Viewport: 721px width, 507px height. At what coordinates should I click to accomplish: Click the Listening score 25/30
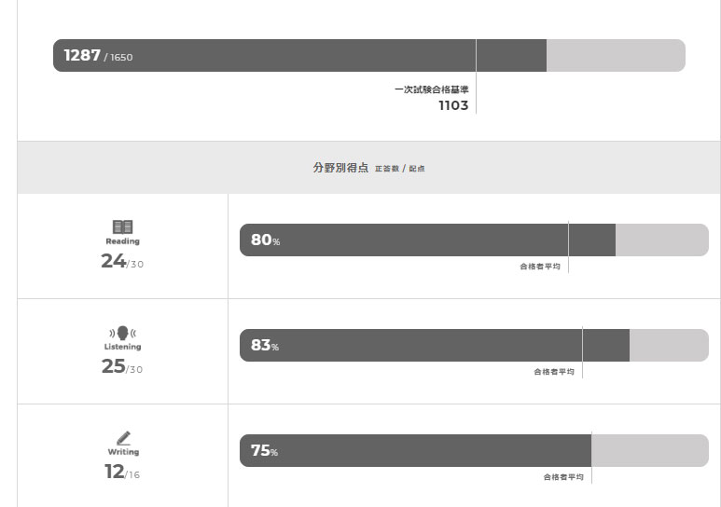(x=122, y=366)
